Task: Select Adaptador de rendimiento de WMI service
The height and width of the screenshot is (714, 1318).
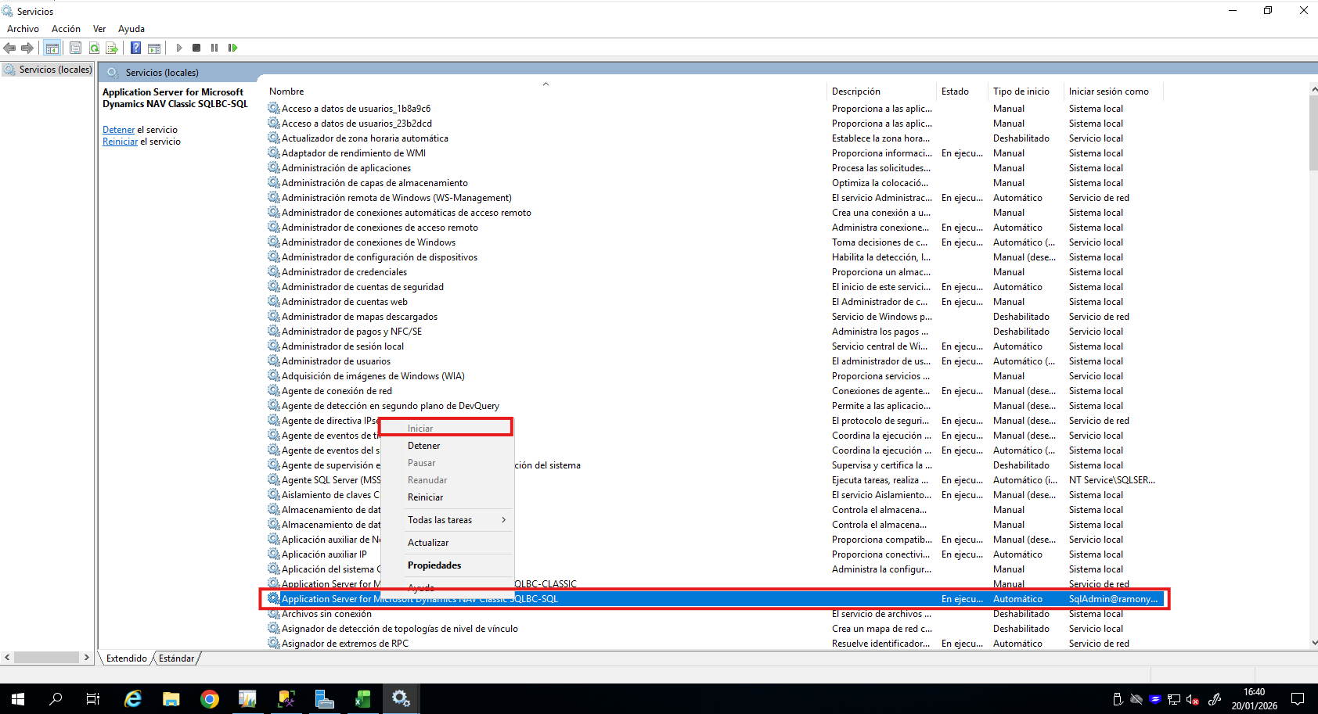Action: tap(354, 153)
